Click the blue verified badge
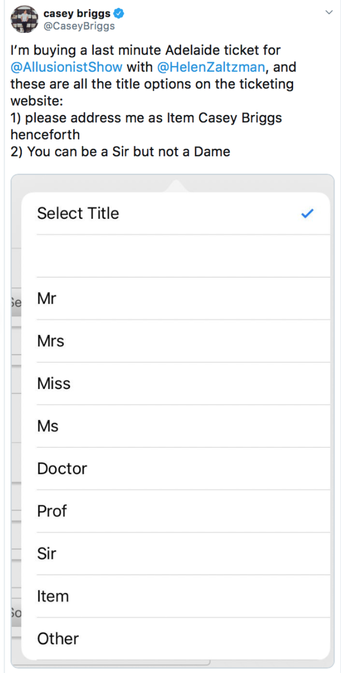Viewport: 341px width, 673px height. point(119,13)
